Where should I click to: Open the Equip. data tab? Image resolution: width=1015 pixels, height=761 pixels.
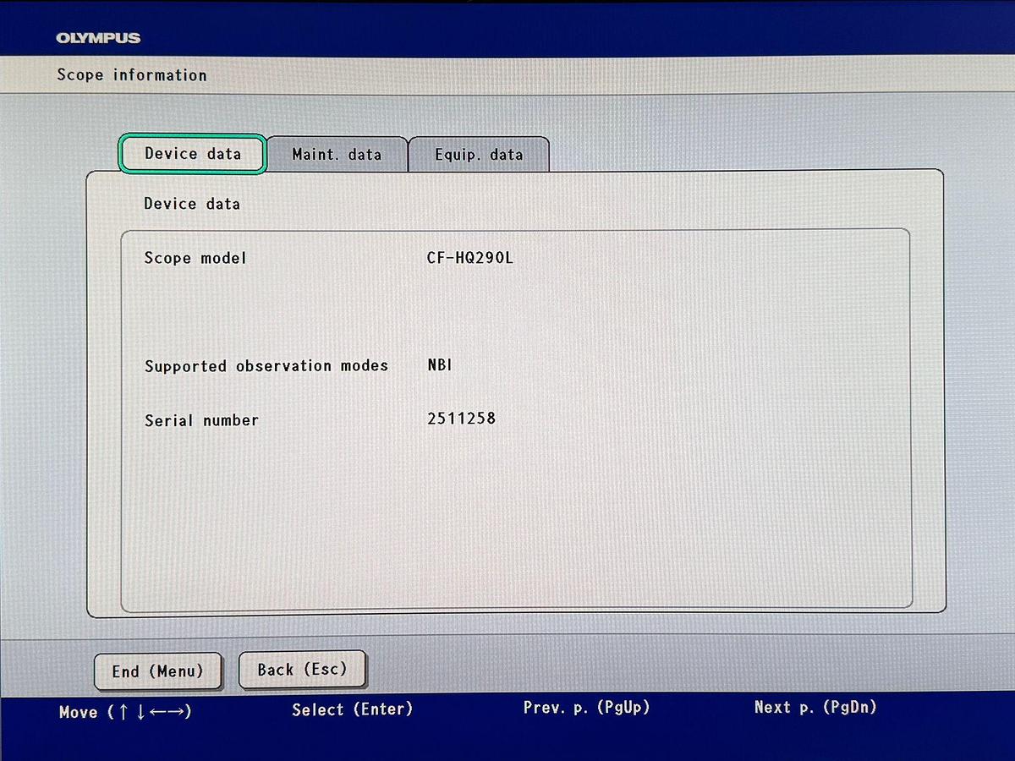tap(479, 155)
